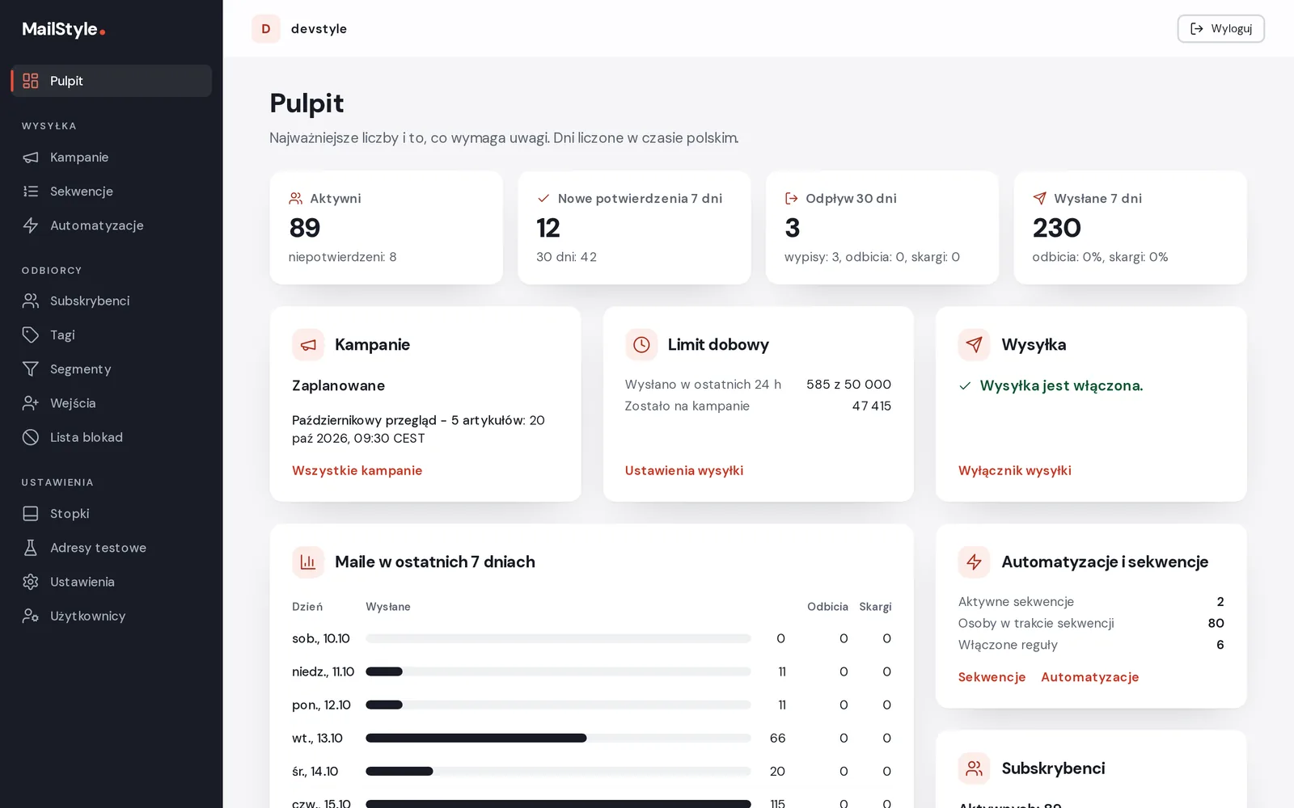Screen dimensions: 1294x808
Task: Click the Adresy testowe flask icon
Action: (x=31, y=548)
